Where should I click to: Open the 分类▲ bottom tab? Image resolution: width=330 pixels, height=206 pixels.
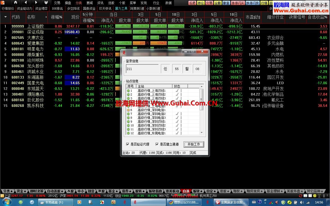coord(8,191)
